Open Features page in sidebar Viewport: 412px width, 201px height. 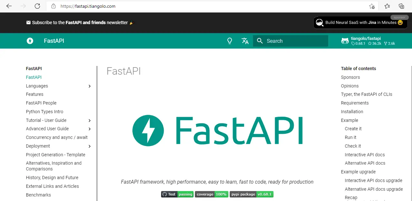(x=34, y=94)
